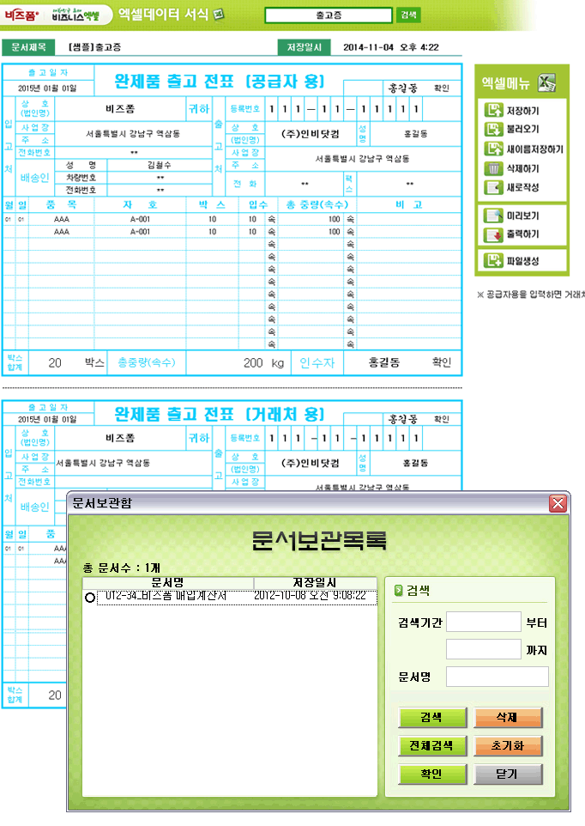Click the 초기화 reset button
Image resolution: width=585 pixels, height=826 pixels.
coord(508,745)
